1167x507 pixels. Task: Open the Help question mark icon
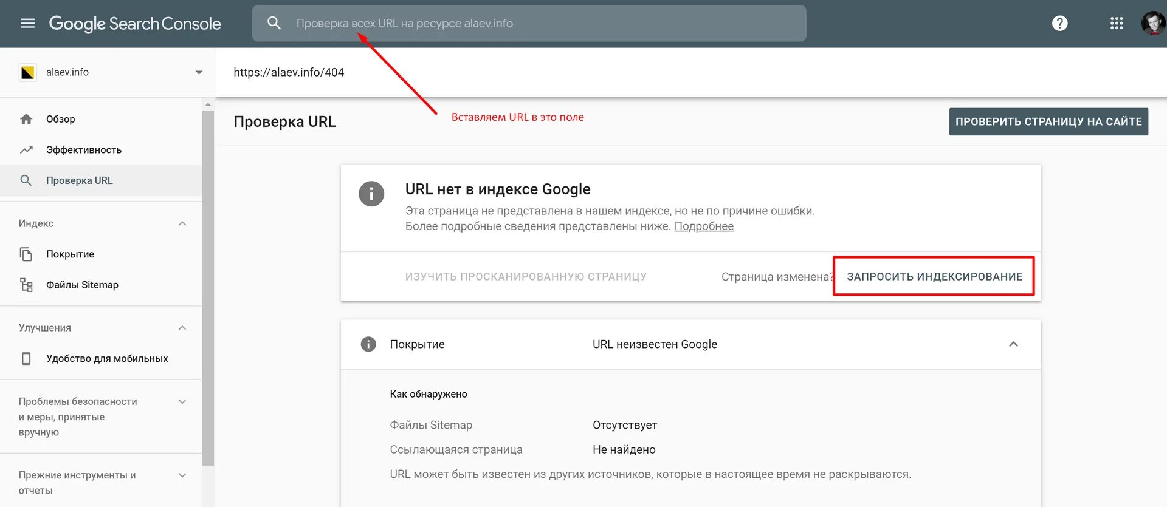pos(1059,23)
